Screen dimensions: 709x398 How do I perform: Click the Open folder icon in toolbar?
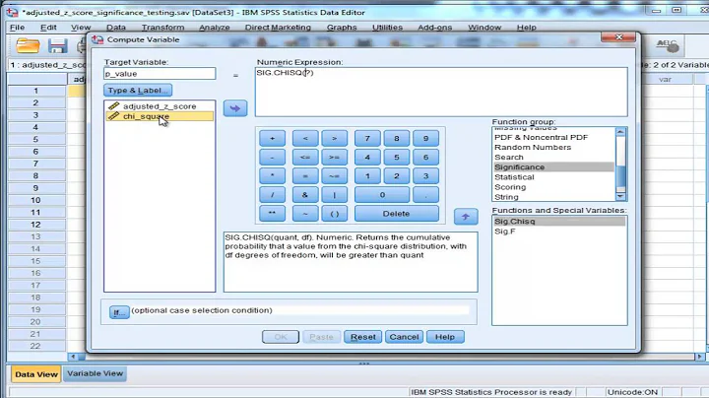[x=28, y=45]
